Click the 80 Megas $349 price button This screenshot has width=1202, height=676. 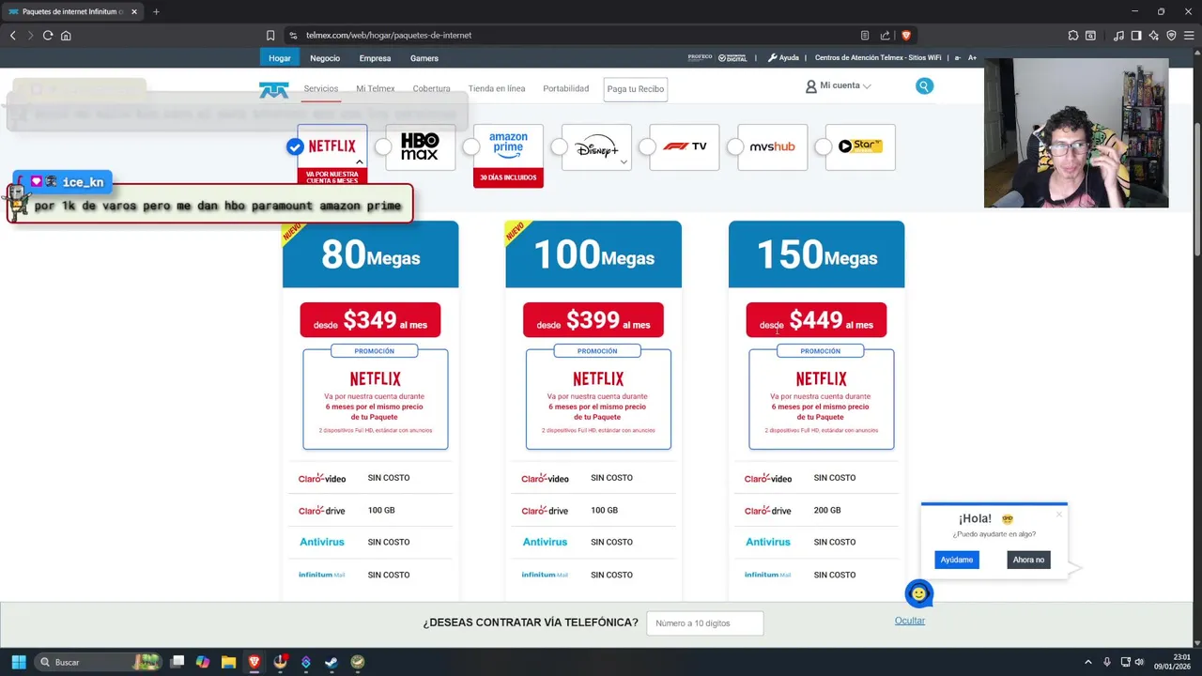370,320
